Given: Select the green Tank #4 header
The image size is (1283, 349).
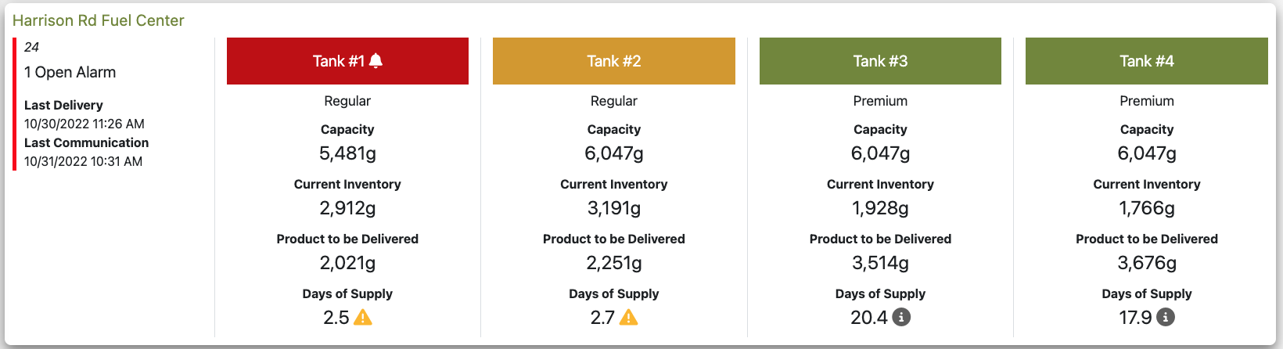Looking at the screenshot, I should (x=1147, y=61).
